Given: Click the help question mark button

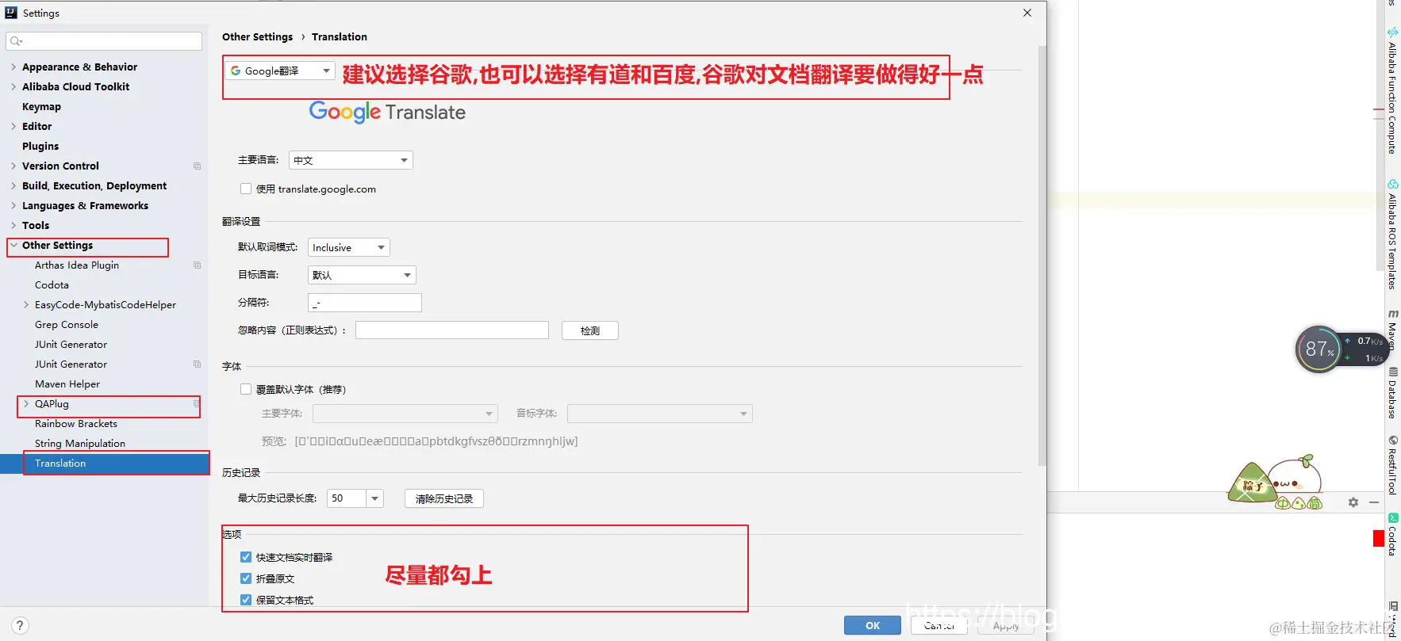Looking at the screenshot, I should pyautogui.click(x=20, y=625).
